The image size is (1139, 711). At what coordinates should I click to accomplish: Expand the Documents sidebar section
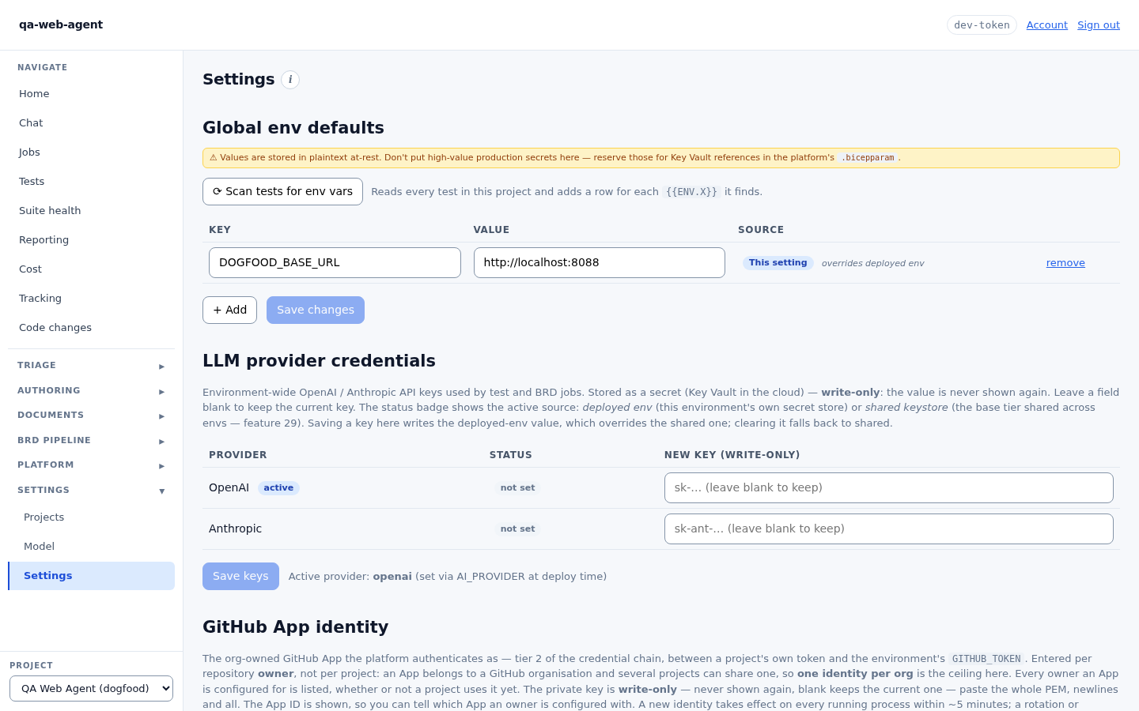(91, 416)
